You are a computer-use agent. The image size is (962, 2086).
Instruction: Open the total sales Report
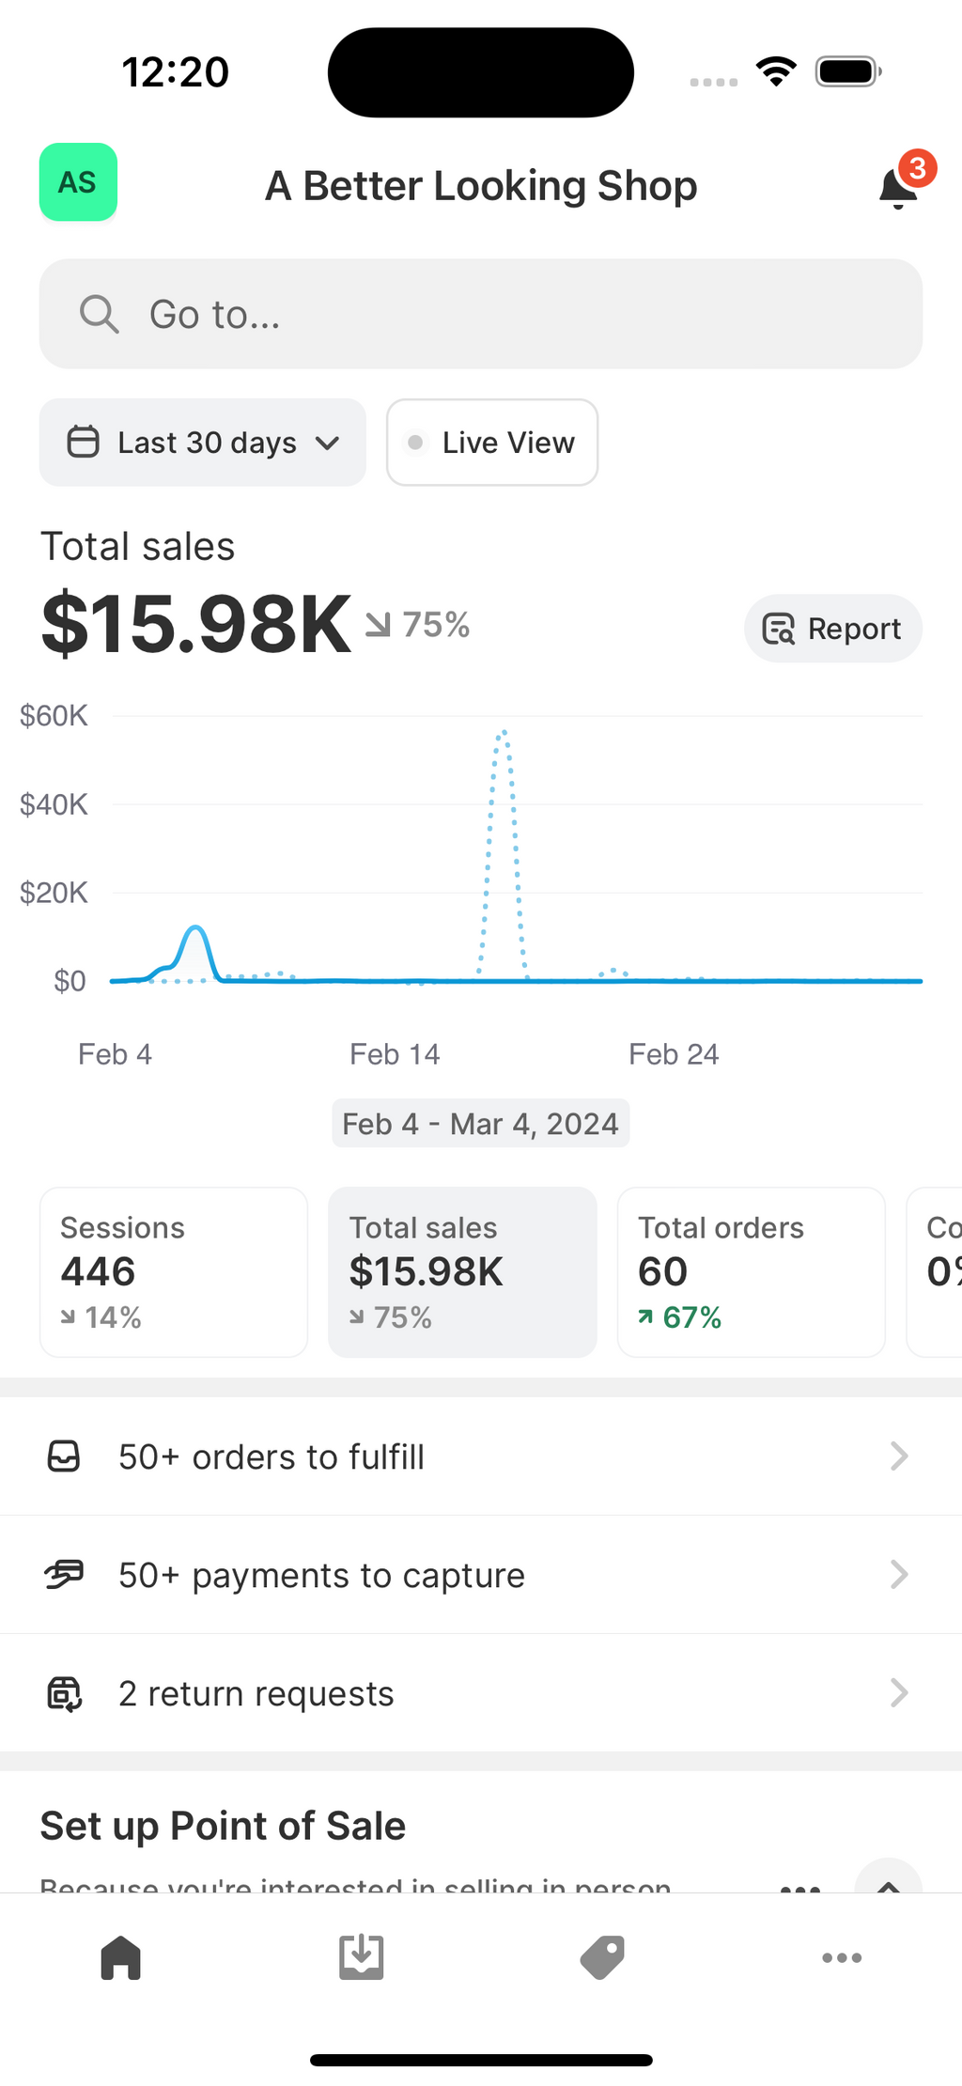(x=832, y=629)
